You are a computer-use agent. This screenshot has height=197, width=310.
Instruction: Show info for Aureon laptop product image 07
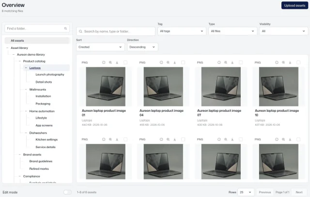point(219,62)
